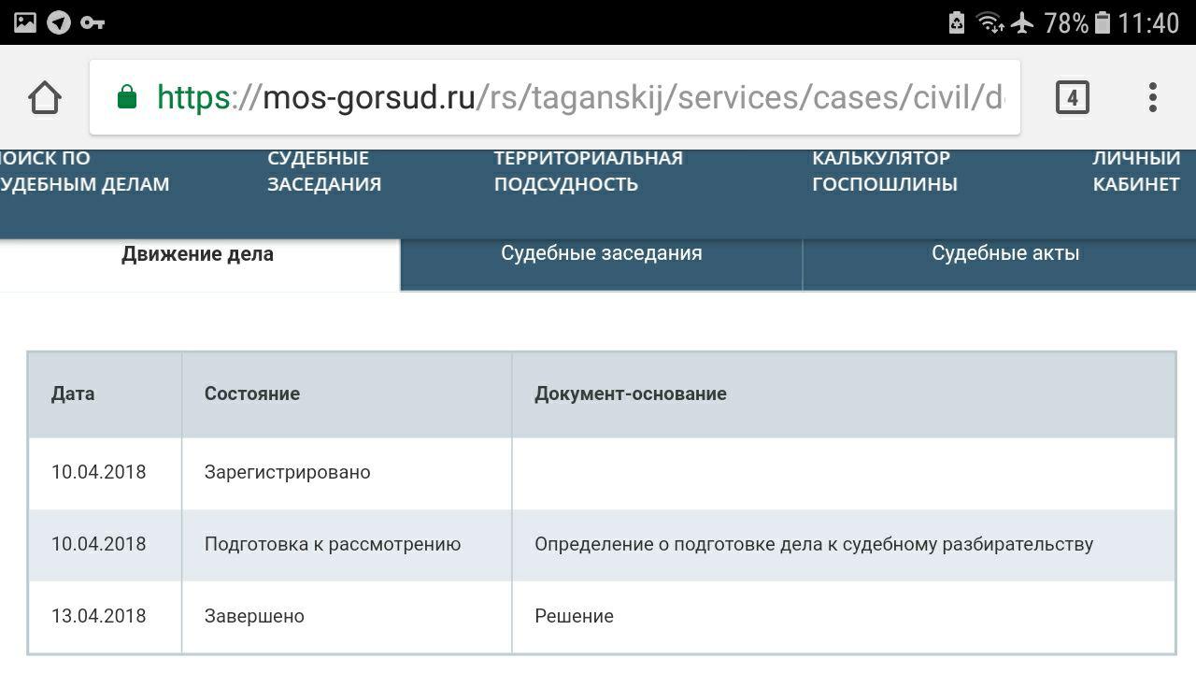This screenshot has height=673, width=1196.
Task: Open the Поиск по судебным делам menu
Action: point(85,171)
